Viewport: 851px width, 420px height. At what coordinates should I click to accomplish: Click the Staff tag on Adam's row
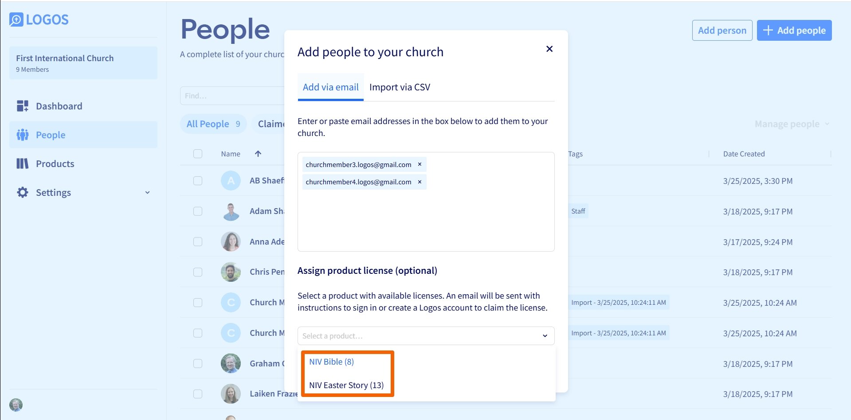tap(578, 211)
